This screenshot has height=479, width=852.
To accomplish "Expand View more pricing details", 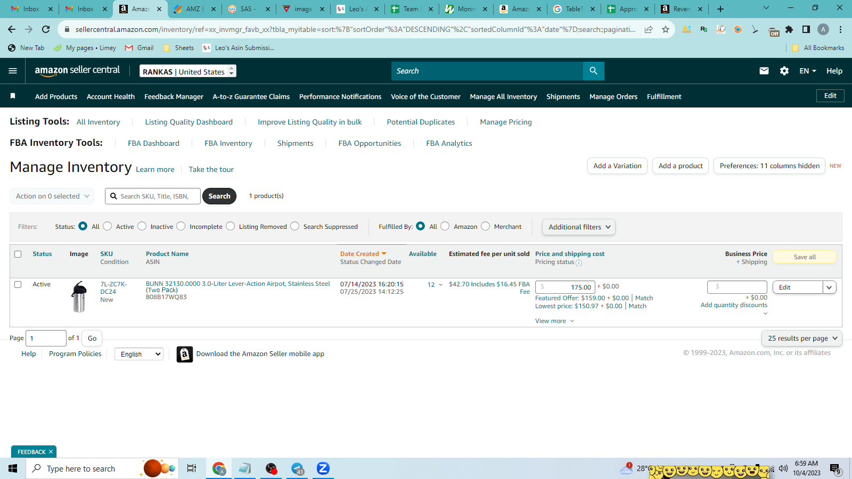I will click(555, 321).
